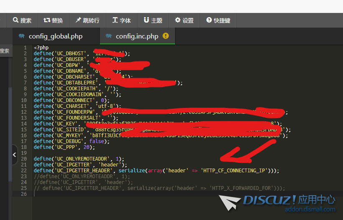The width and height of the screenshot is (343, 220).
Task: Open the 替换 replace tool
Action: tap(53, 20)
